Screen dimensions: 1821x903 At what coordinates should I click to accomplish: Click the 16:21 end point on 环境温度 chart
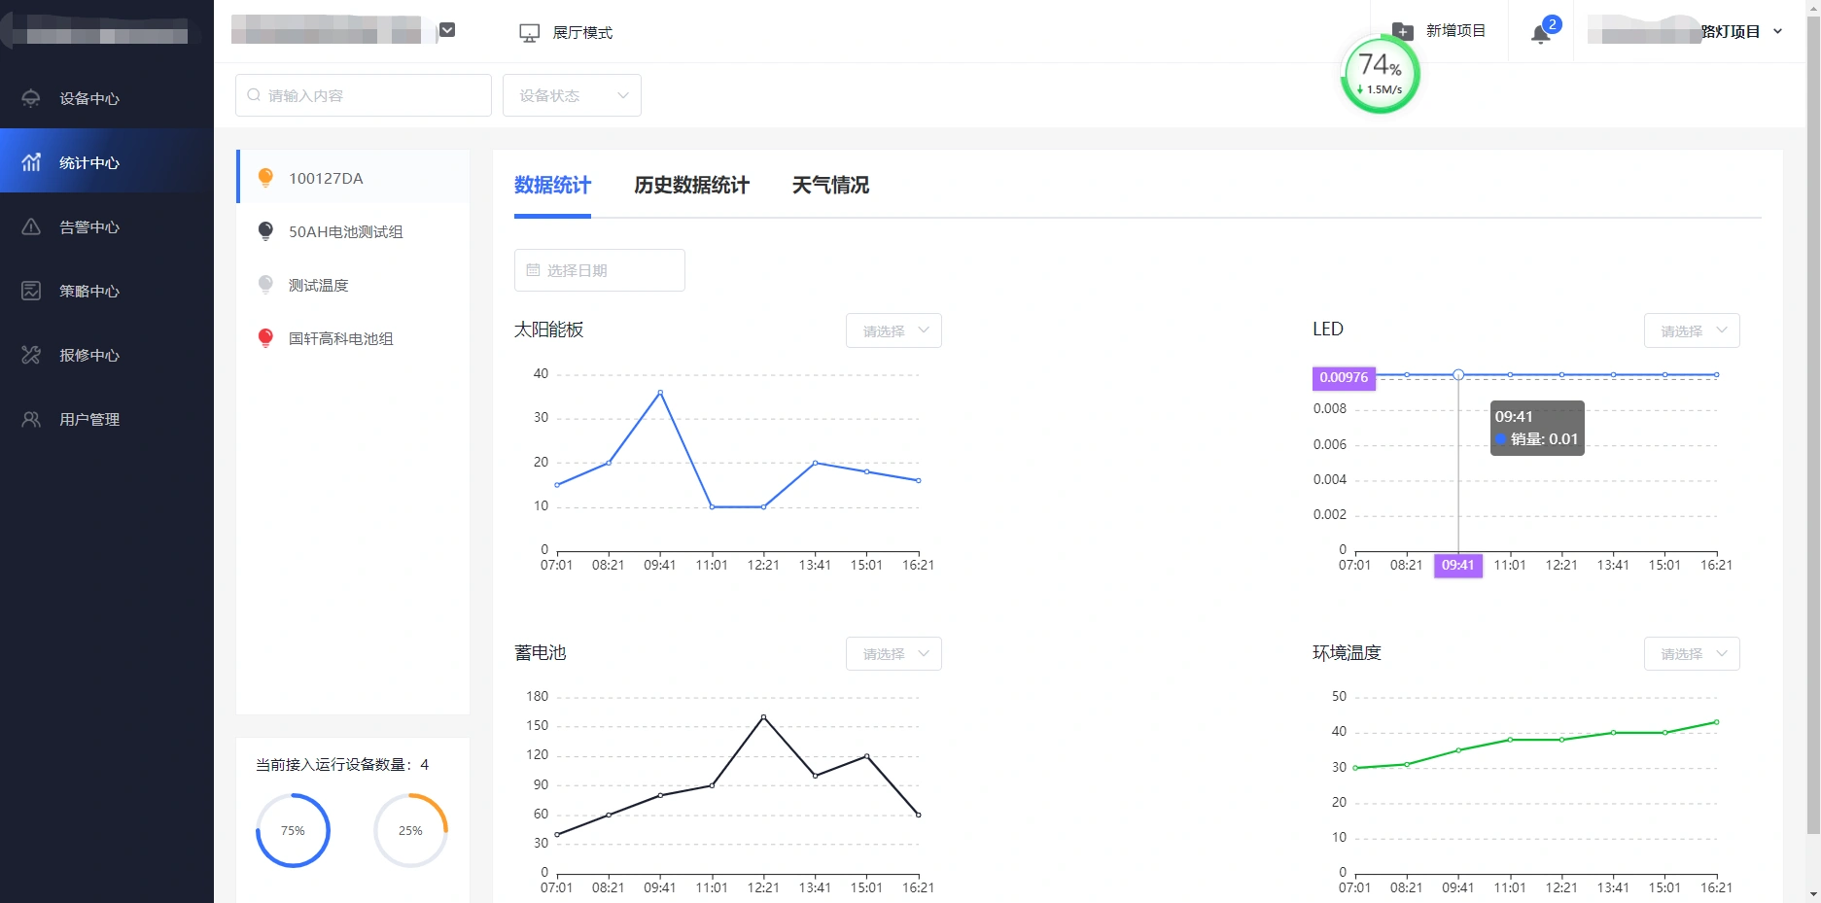point(1717,722)
